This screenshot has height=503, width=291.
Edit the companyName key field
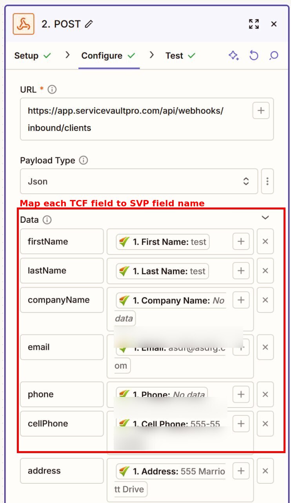tap(62, 300)
